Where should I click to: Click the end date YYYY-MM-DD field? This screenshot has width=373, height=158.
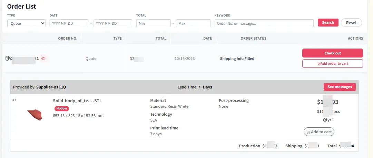(113, 23)
